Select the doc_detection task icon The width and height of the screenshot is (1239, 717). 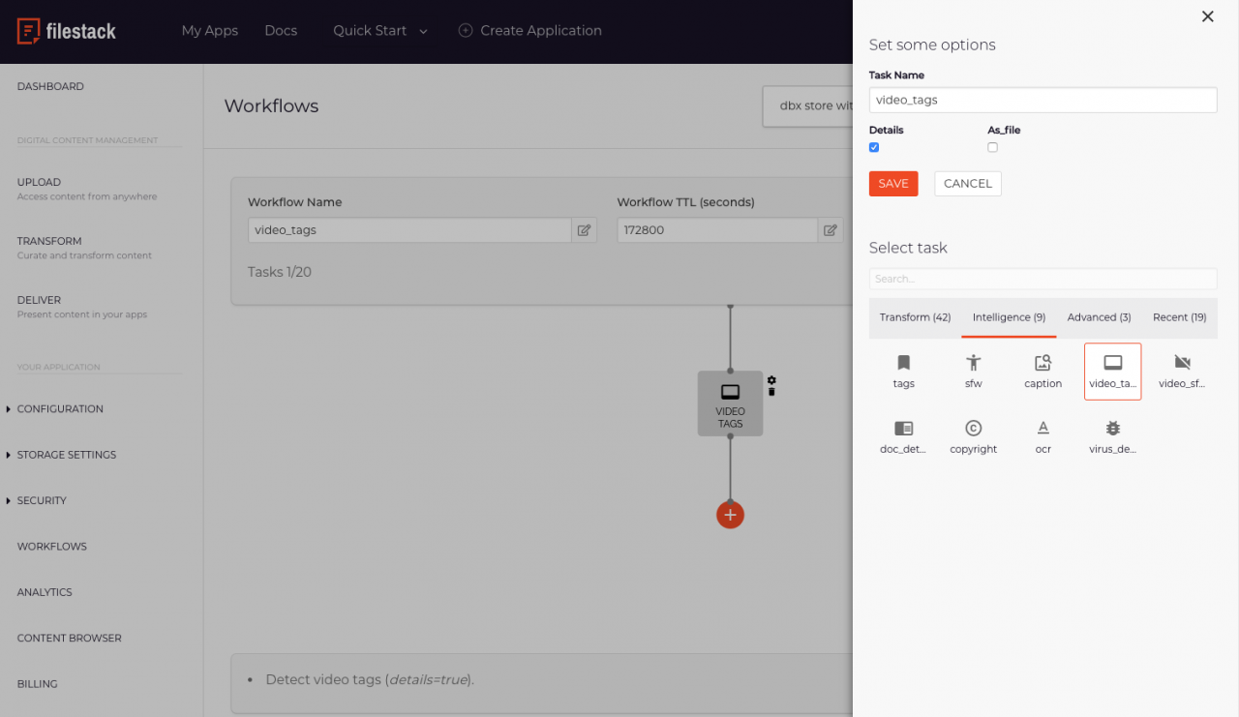point(903,435)
